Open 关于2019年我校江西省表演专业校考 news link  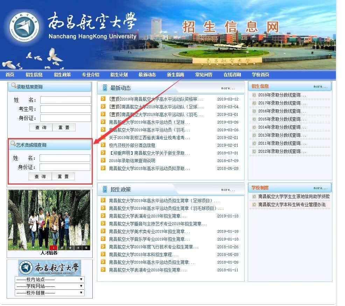pos(149,138)
